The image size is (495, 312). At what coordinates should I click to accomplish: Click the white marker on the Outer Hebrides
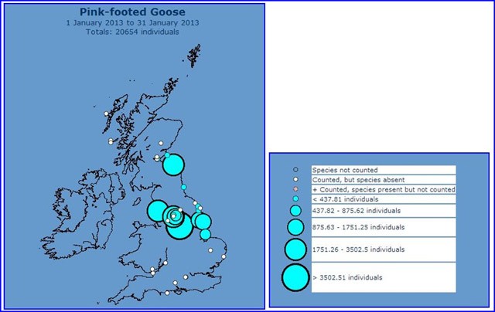[107, 114]
